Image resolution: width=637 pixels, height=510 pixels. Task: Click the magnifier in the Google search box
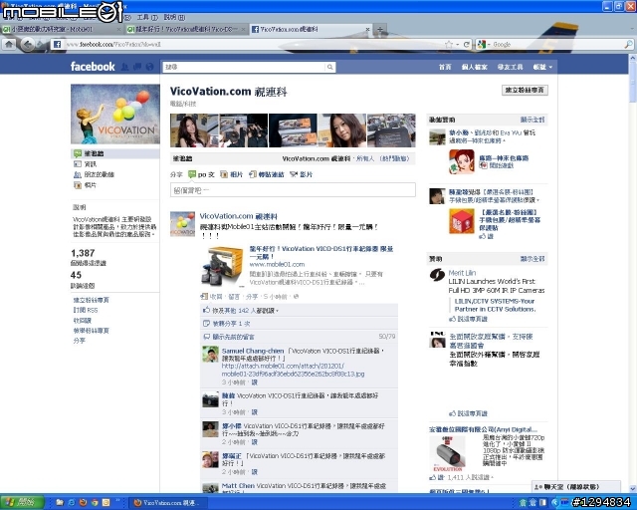click(628, 45)
